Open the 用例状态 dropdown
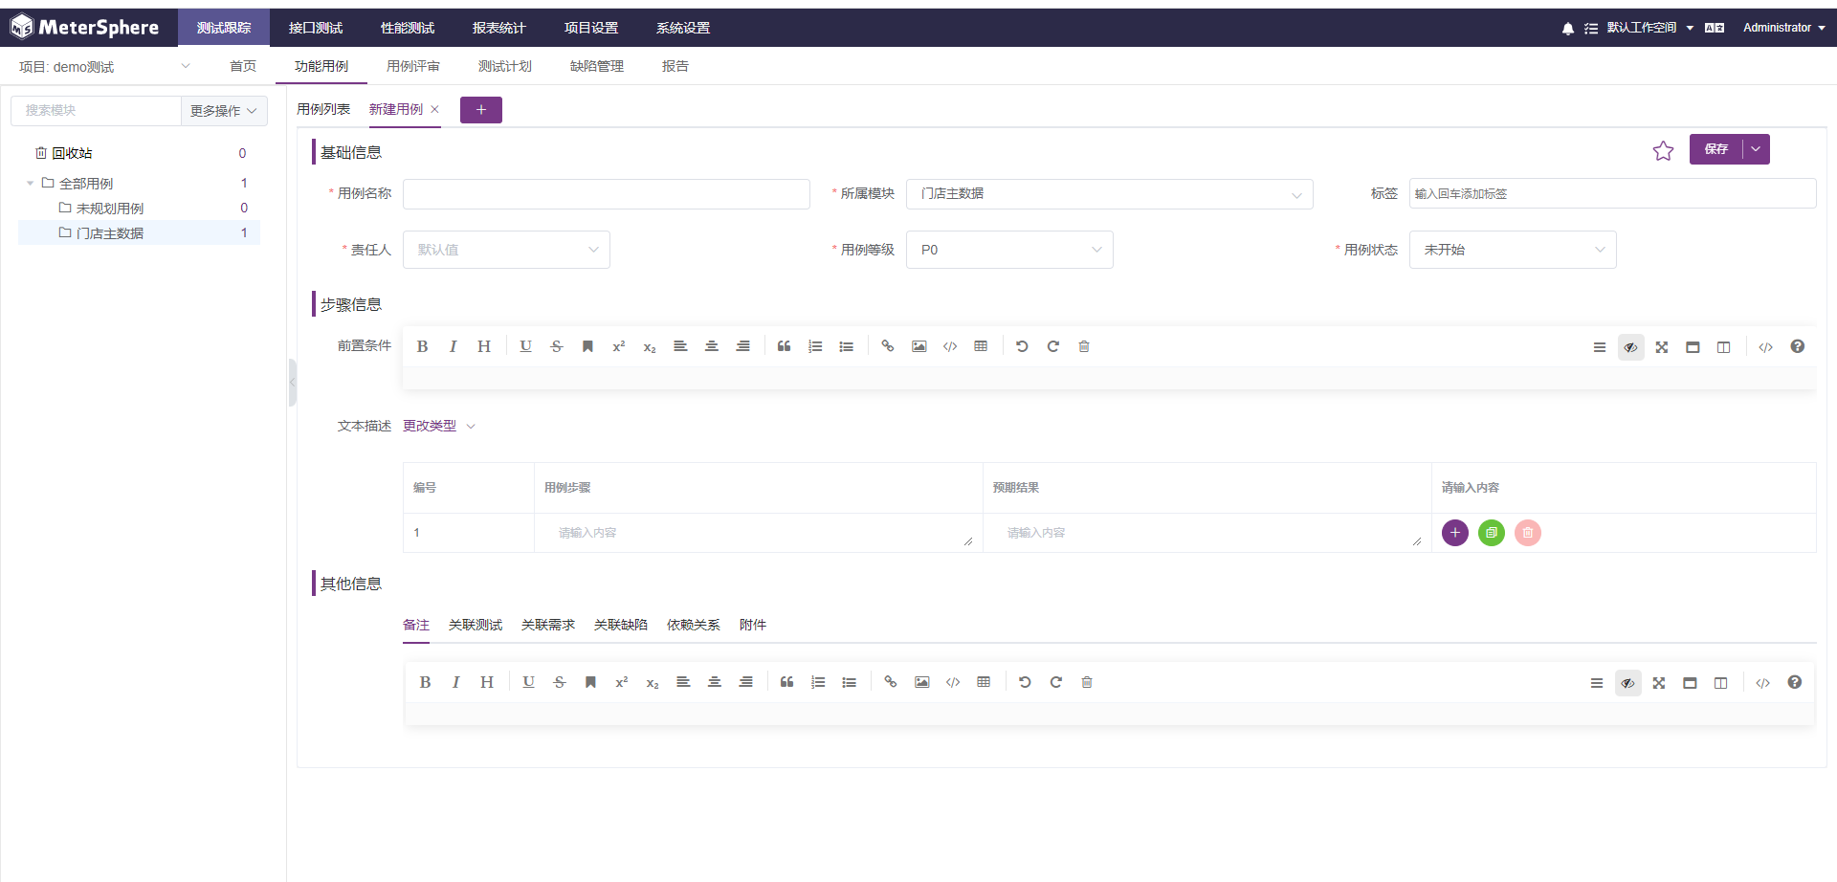The image size is (1837, 882). click(x=1513, y=250)
